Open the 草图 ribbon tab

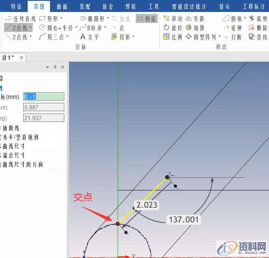[x=39, y=7]
